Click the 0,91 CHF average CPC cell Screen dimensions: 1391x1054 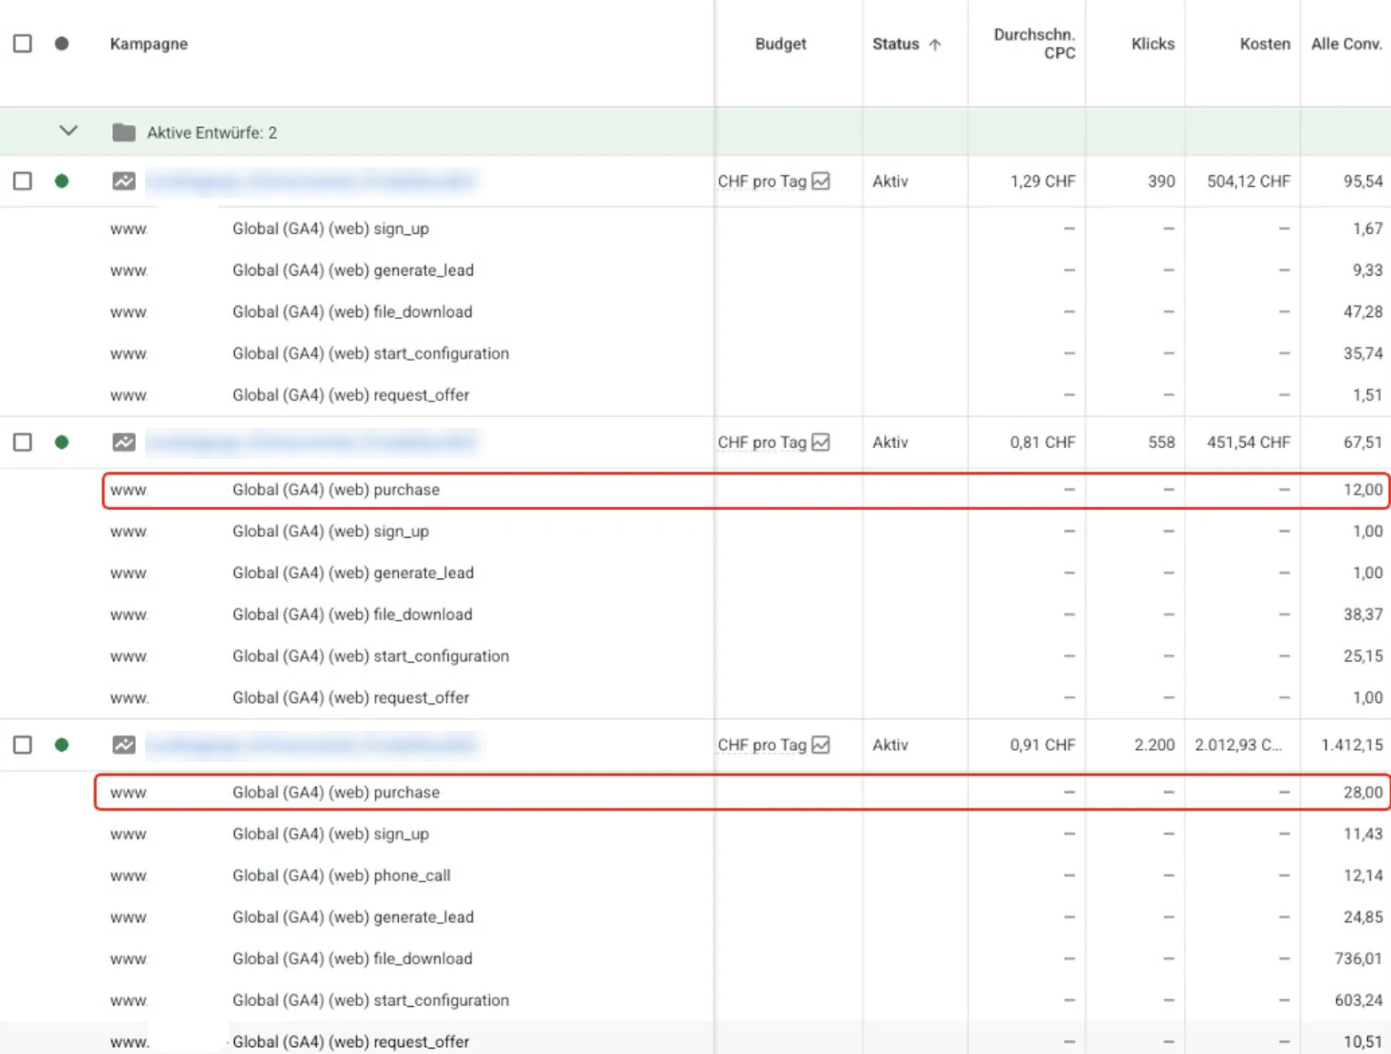[x=1042, y=745]
